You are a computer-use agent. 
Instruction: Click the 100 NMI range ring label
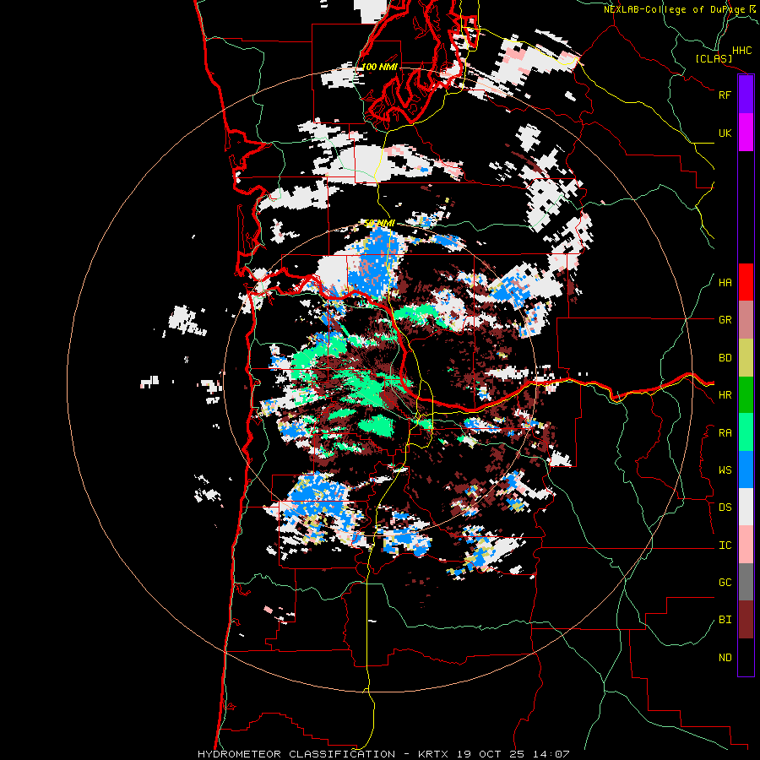[379, 67]
